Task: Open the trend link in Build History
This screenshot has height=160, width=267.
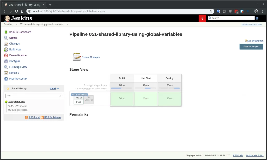Action: click(53, 89)
